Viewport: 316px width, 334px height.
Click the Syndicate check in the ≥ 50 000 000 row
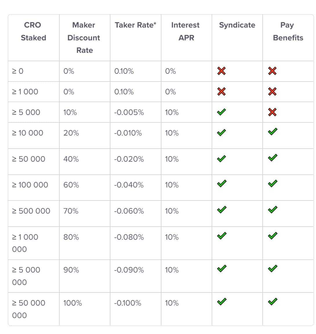click(x=221, y=302)
